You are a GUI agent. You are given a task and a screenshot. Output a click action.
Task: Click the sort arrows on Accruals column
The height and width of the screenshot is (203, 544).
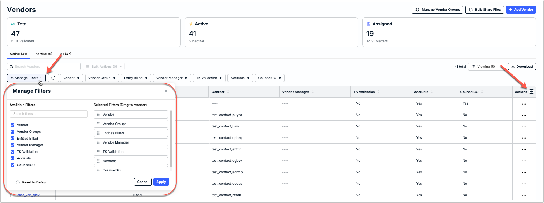432,92
